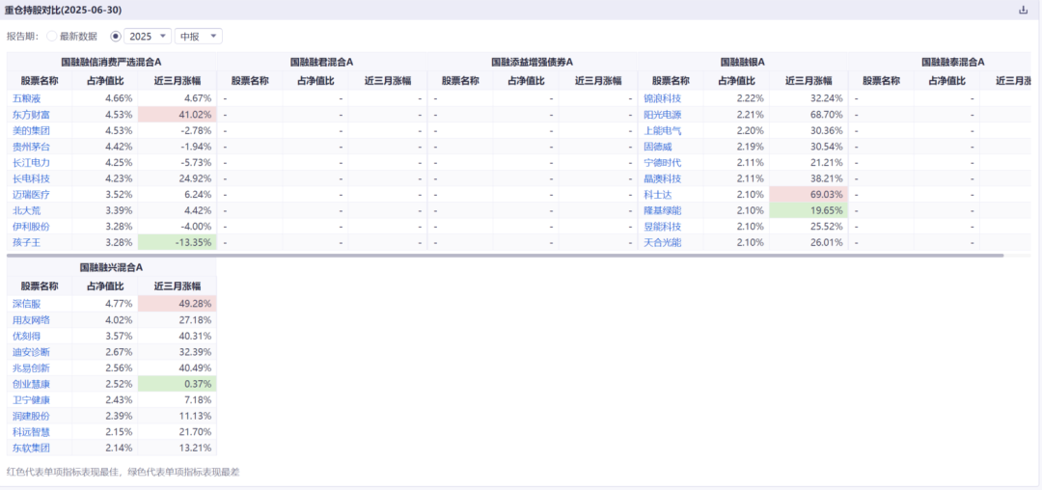Viewport: 1042px width, 490px height.
Task: Open stock link 上能电气
Action: click(662, 130)
